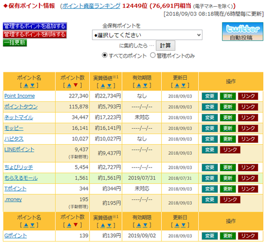Viewport: 267px width, 244px height.
Task: Sort update date ascending in top header
Action: click(177, 85)
